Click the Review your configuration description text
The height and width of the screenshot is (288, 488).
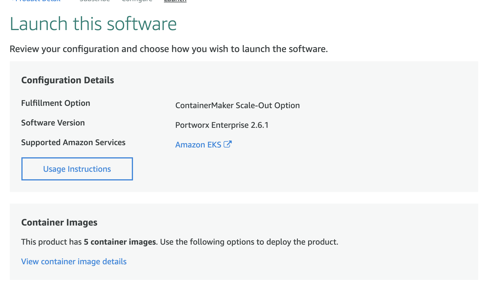tap(169, 49)
